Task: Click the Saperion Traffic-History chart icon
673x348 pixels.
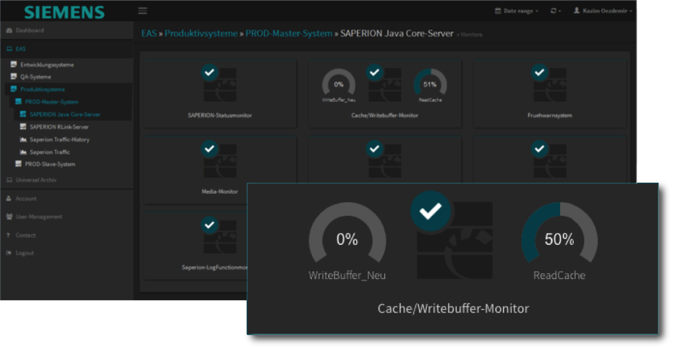Action: tap(23, 140)
